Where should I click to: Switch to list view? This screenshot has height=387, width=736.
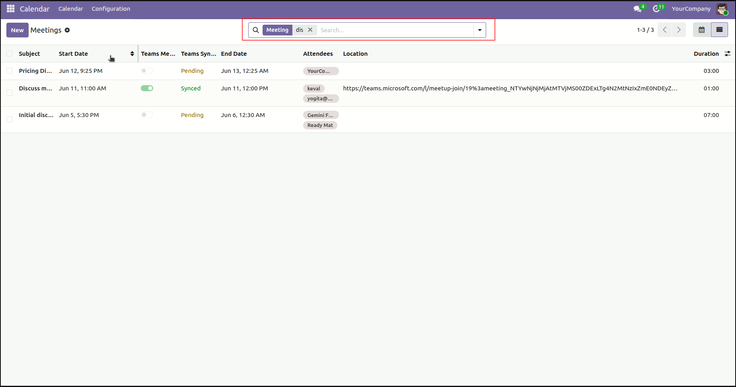pyautogui.click(x=719, y=30)
